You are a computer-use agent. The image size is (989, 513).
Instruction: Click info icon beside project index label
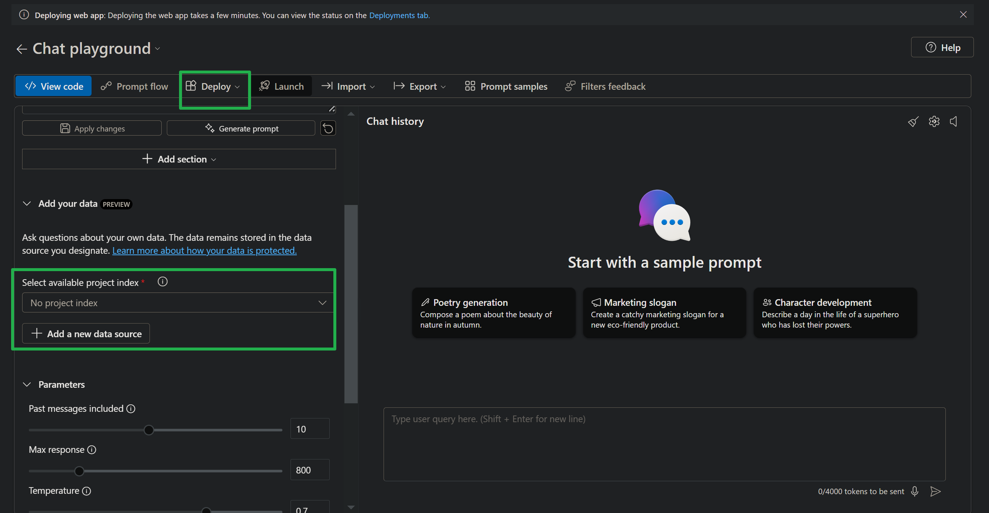[162, 282]
